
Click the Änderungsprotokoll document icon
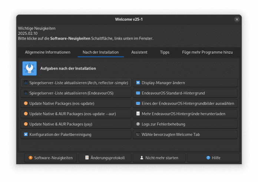tap(87, 158)
